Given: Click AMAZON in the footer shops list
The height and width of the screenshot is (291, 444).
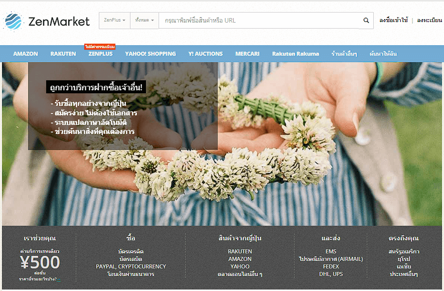Looking at the screenshot, I should click(x=240, y=259).
